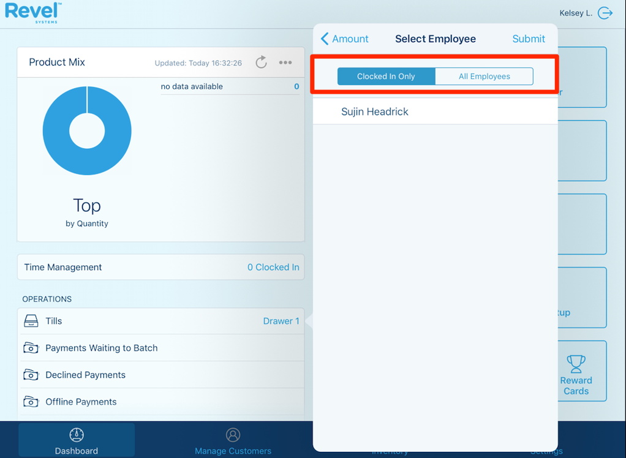This screenshot has height=458, width=626.
Task: Click the logout arrow icon beside Kelsey L.
Action: (x=605, y=13)
